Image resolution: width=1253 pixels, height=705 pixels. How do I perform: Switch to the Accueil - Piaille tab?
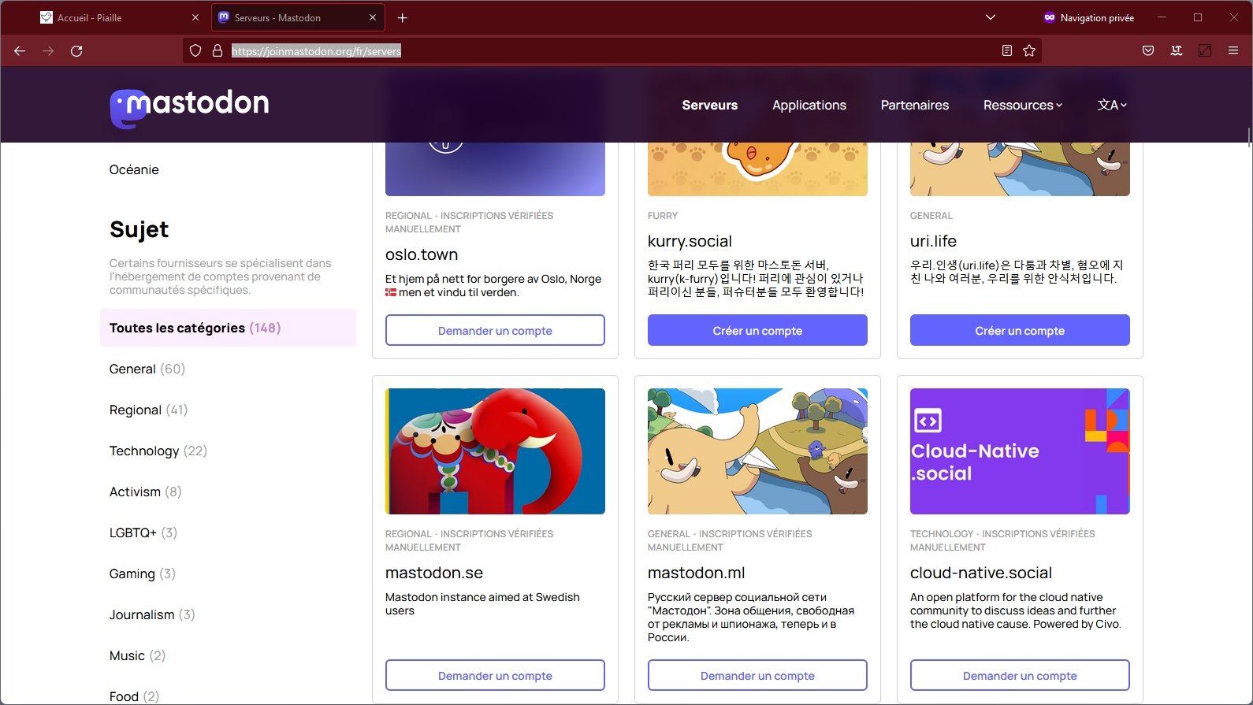pyautogui.click(x=121, y=17)
